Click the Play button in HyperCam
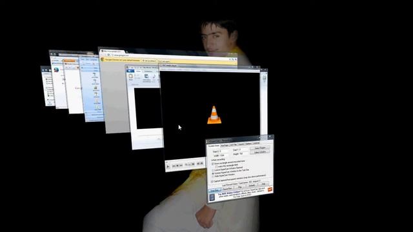The height and width of the screenshot is (232, 413). (239, 187)
